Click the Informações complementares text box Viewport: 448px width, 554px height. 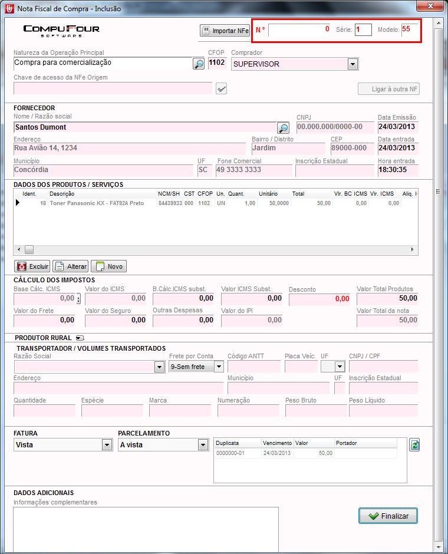pos(146,529)
